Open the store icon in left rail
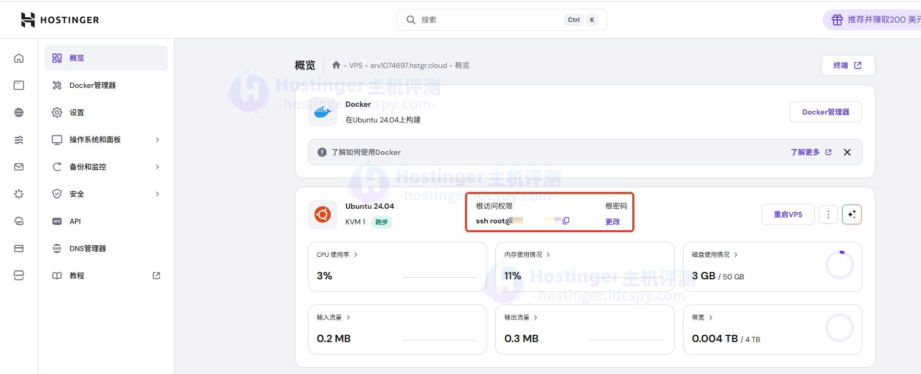 [19, 276]
